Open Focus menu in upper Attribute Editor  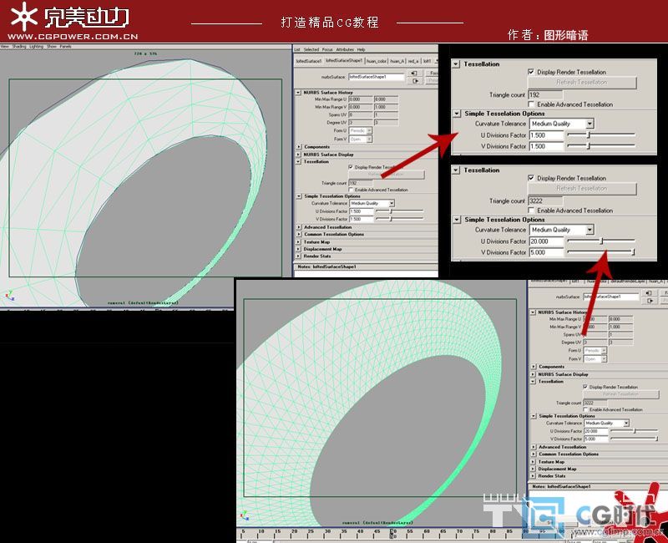point(327,50)
